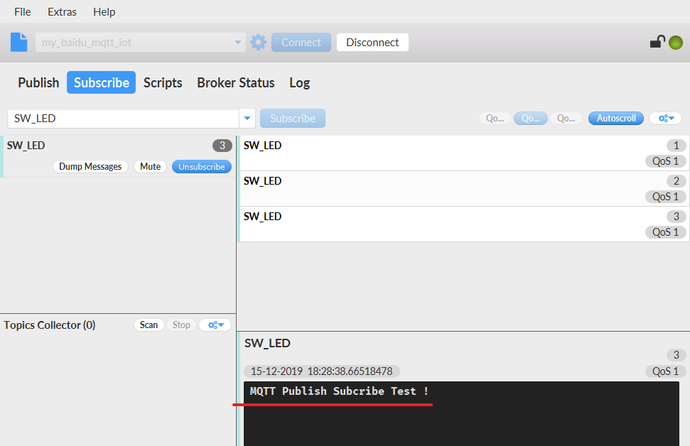Click the message count badge 3 on SW_LED subscription
690x446 pixels.
222,146
